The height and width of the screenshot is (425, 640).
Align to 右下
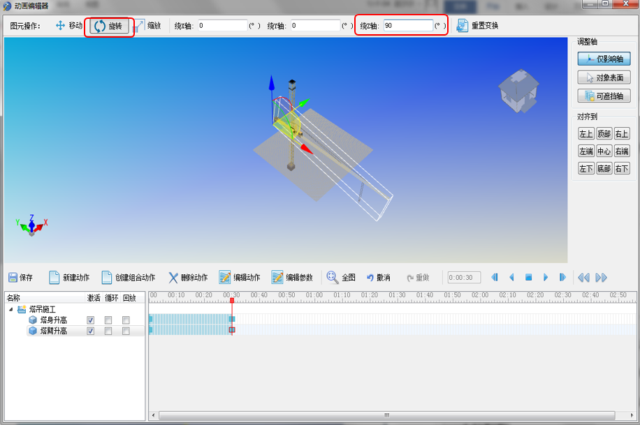point(622,168)
